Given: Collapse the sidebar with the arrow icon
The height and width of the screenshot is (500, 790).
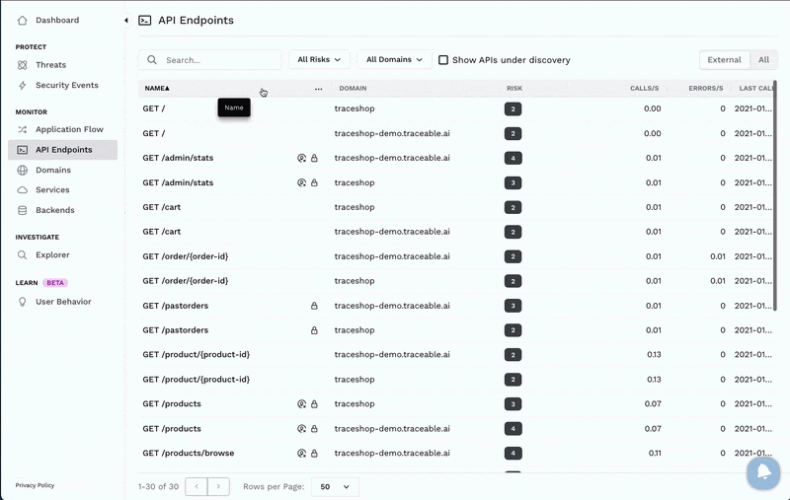Looking at the screenshot, I should [x=125, y=20].
